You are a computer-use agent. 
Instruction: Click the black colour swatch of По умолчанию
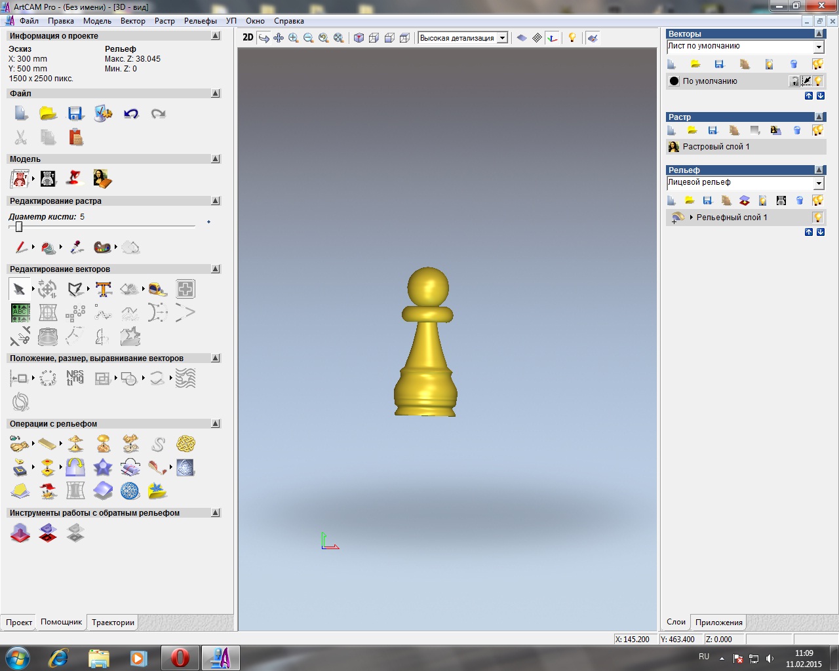click(x=674, y=81)
